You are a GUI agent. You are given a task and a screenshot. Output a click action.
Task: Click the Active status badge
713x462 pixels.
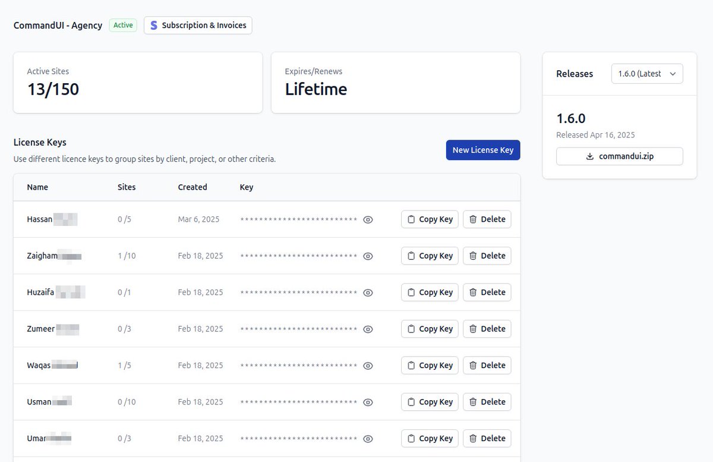click(x=123, y=26)
